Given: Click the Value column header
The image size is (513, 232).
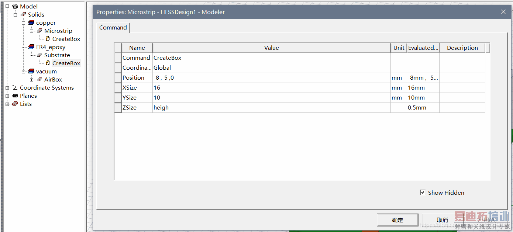Looking at the screenshot, I should pos(272,48).
